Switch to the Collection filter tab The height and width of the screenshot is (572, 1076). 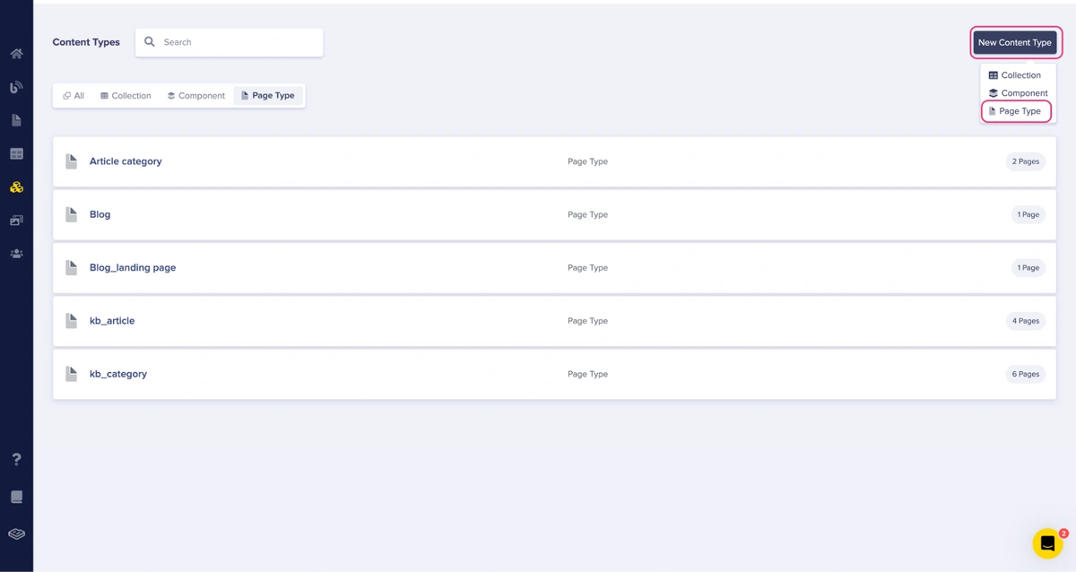(x=126, y=96)
